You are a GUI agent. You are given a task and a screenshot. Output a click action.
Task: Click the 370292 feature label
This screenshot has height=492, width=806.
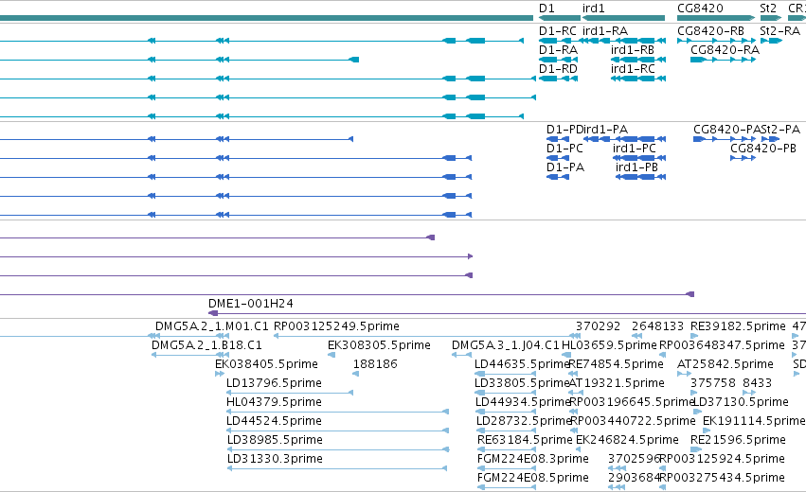[598, 326]
